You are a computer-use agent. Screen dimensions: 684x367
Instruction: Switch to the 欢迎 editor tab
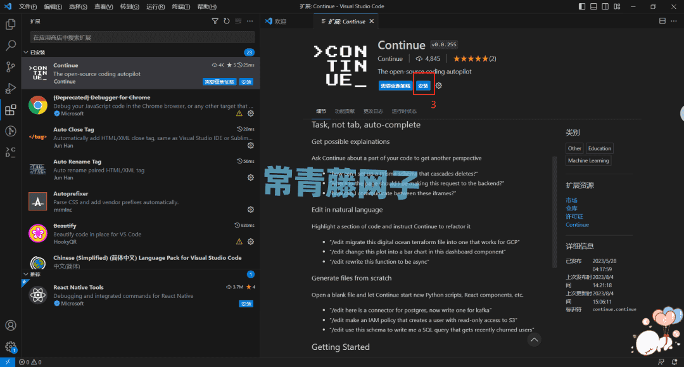click(x=280, y=22)
